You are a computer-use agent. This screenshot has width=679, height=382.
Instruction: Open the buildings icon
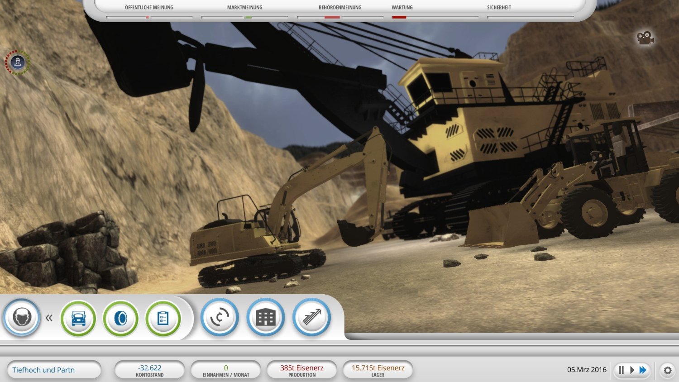(266, 317)
